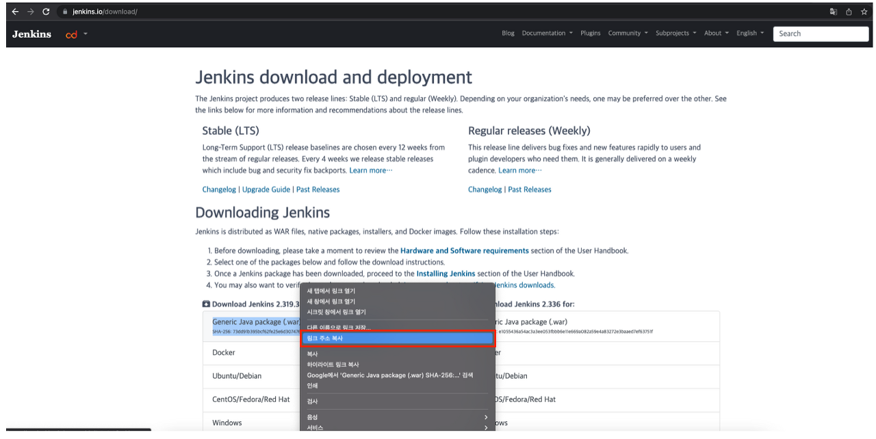Click the CD Foundation logo icon
Image resolution: width=876 pixels, height=439 pixels.
pos(71,34)
